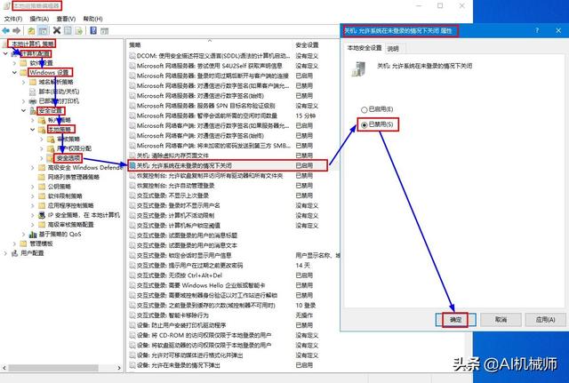Image resolution: width=569 pixels, height=383 pixels.
Task: Select the 高级审核策略配置 tree item
Action: (71, 225)
